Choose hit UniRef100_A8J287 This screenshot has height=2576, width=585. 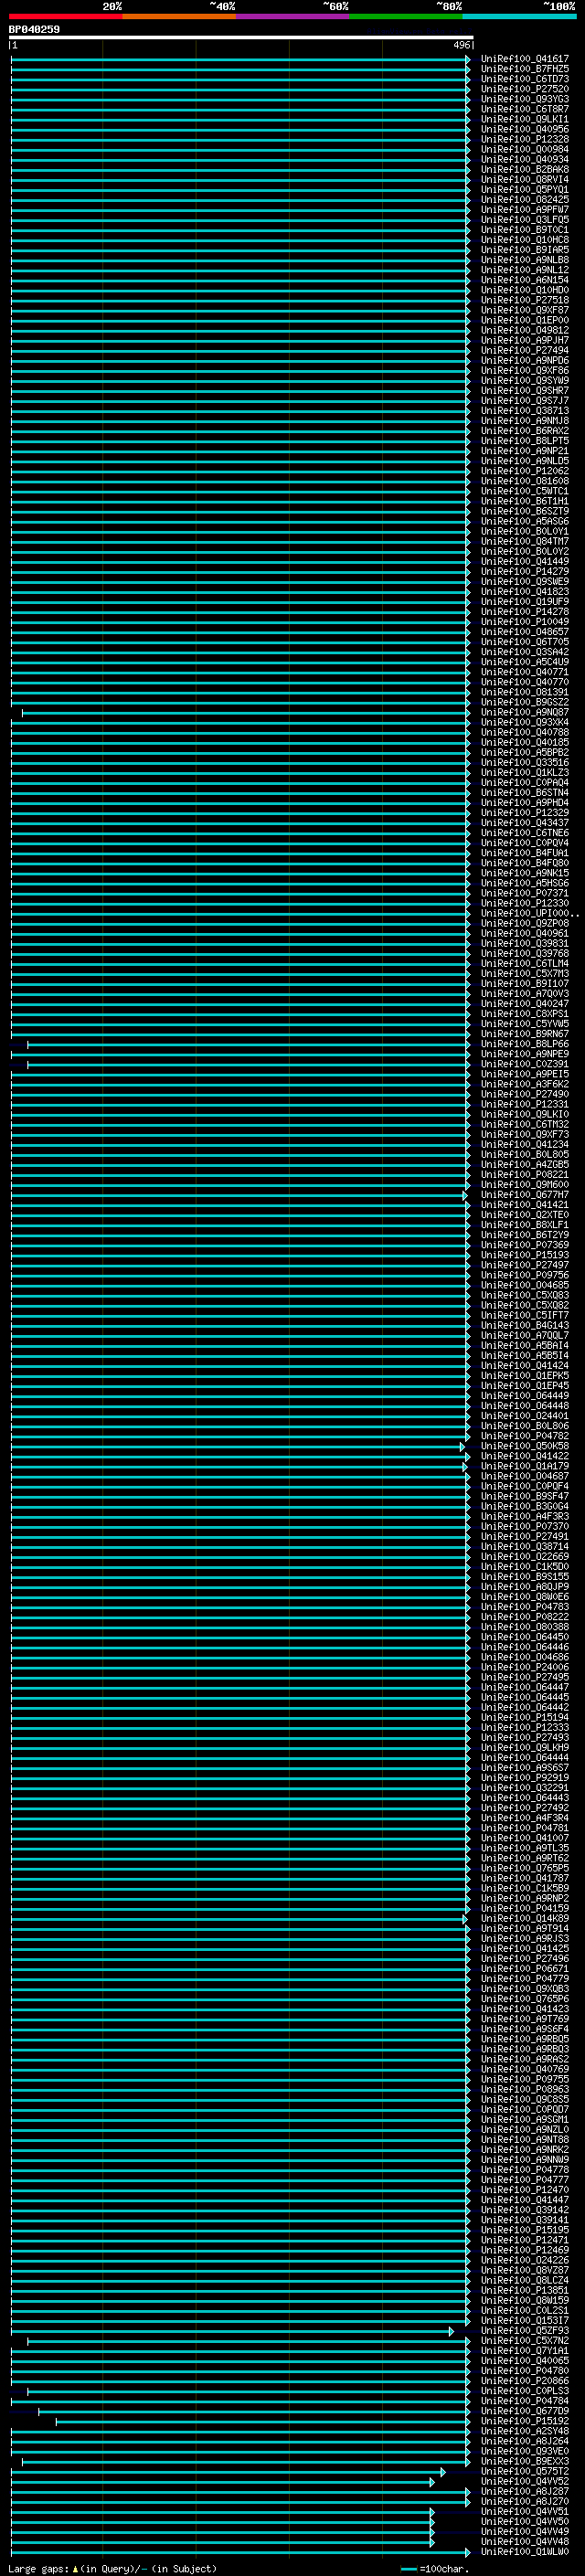(525, 2491)
